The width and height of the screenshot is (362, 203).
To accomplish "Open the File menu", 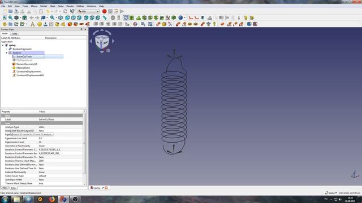I will 3,6.
